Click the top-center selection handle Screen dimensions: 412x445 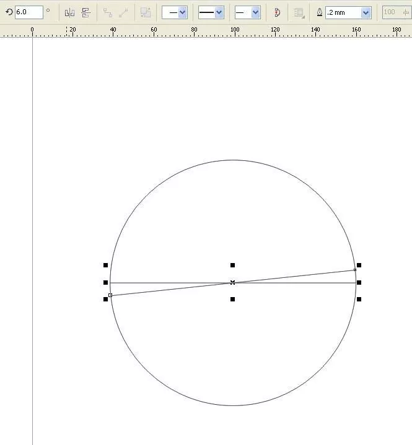tap(233, 265)
